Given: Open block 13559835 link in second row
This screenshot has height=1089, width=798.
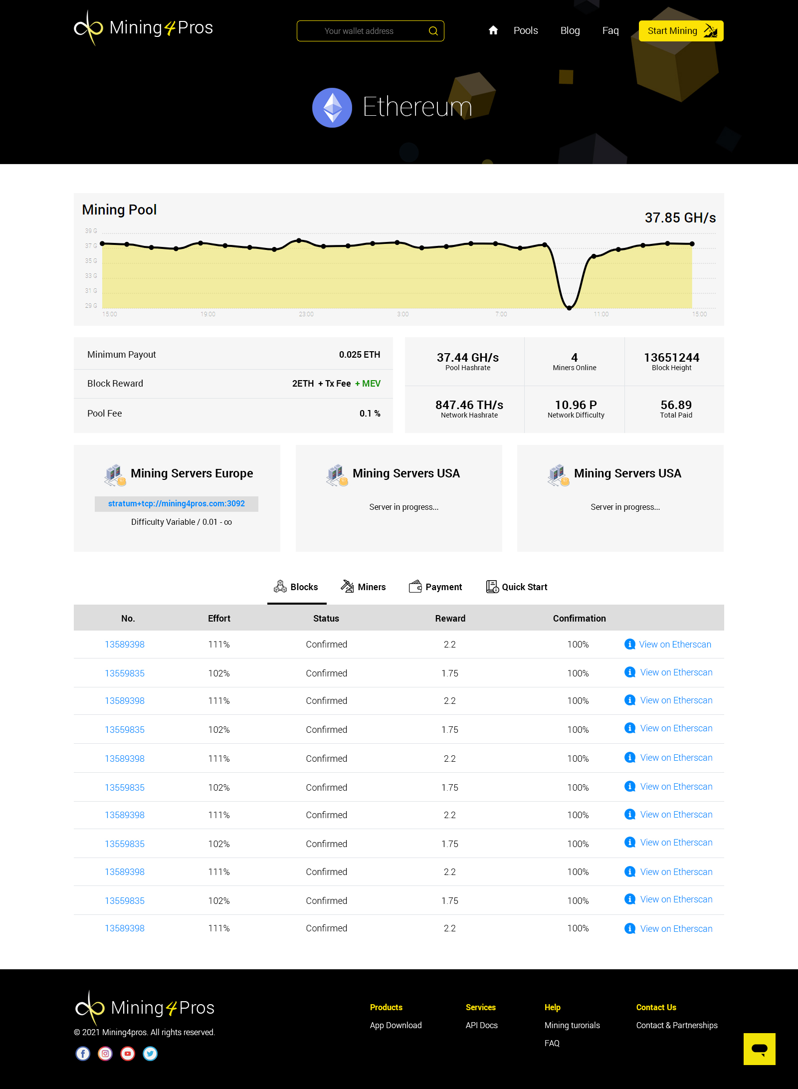Looking at the screenshot, I should [x=125, y=673].
